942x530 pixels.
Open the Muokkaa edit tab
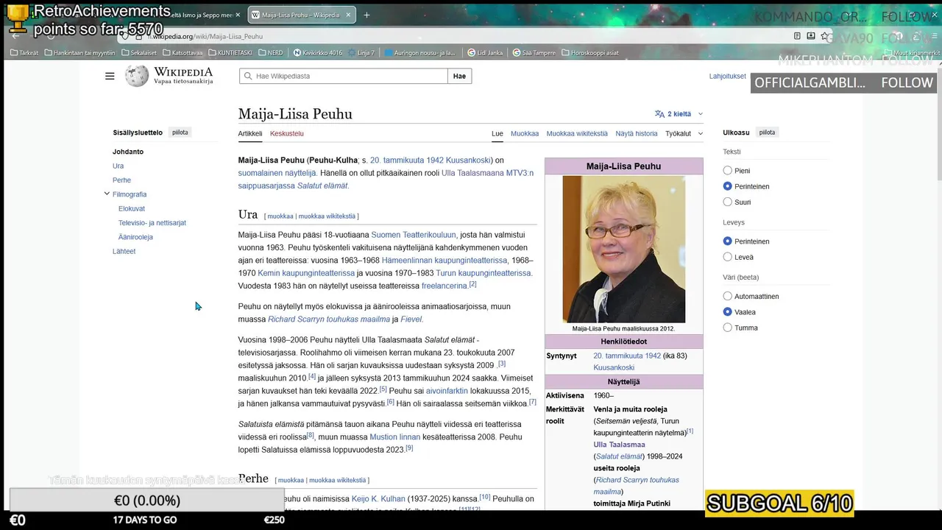coord(525,133)
